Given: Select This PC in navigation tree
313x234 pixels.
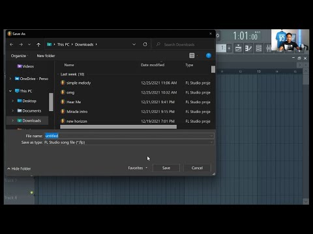Looking at the screenshot, I should [23, 91].
